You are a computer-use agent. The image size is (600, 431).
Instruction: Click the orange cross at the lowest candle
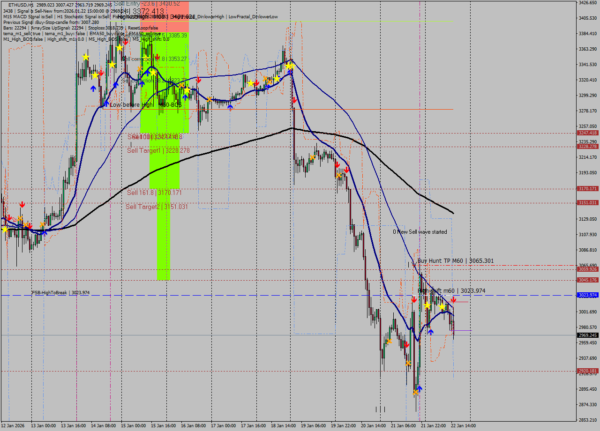click(415, 392)
